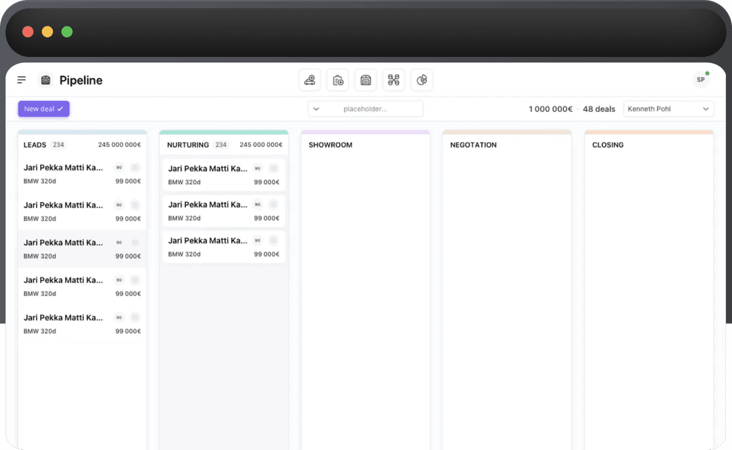732x450 pixels.
Task: Expand the placeholder filter dropdown chevron
Action: [316, 108]
